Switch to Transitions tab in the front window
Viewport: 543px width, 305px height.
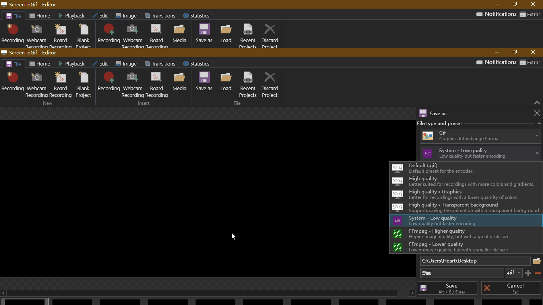(x=160, y=64)
